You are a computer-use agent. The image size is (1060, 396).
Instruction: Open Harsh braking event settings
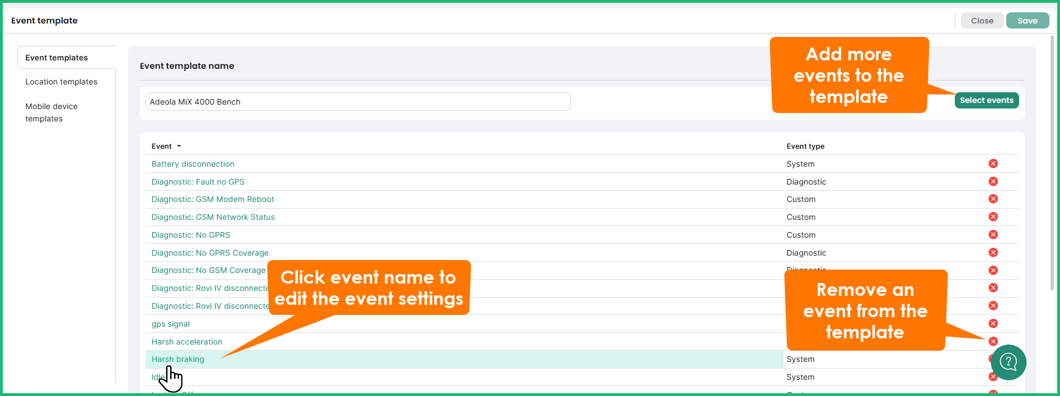point(178,359)
